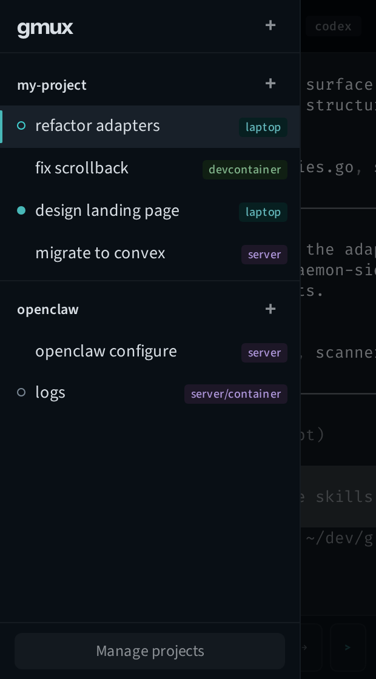The width and height of the screenshot is (376, 679).
Task: Collapse the my-project group header
Action: coord(52,85)
